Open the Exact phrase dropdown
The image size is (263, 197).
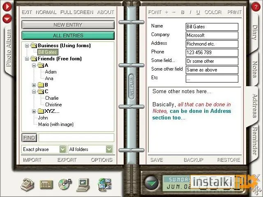(x=62, y=149)
